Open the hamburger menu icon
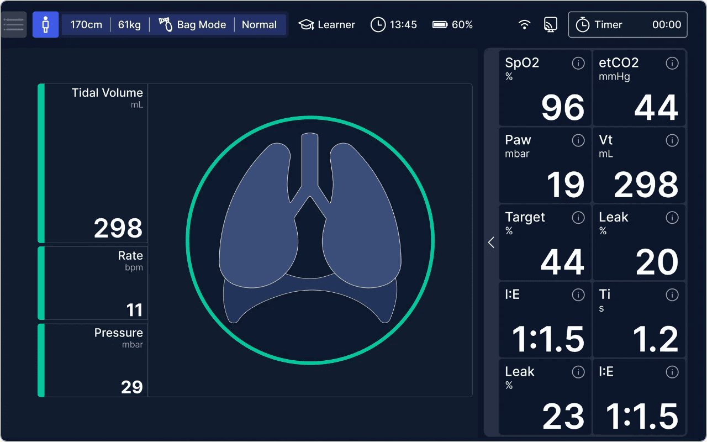Viewport: 707px width, 442px height. pos(13,25)
